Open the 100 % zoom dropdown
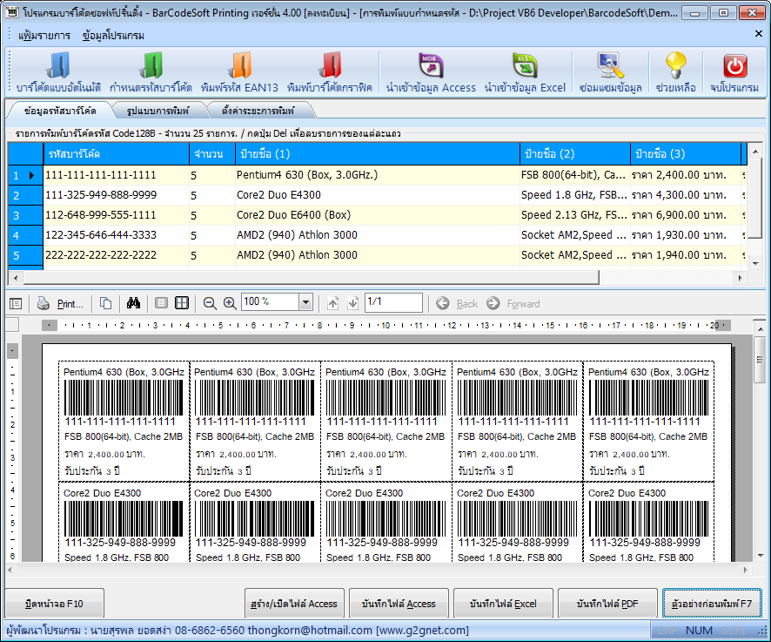The width and height of the screenshot is (771, 642). click(305, 301)
